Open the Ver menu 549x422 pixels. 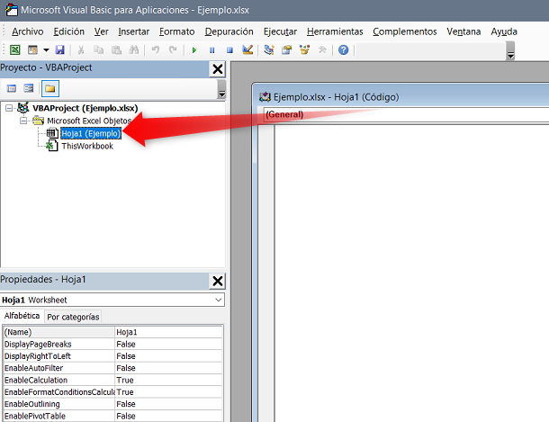coord(101,31)
